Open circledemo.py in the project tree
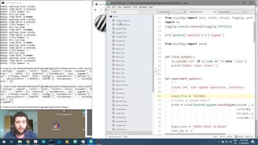Screen dimensions: 258x145 click(121, 37)
